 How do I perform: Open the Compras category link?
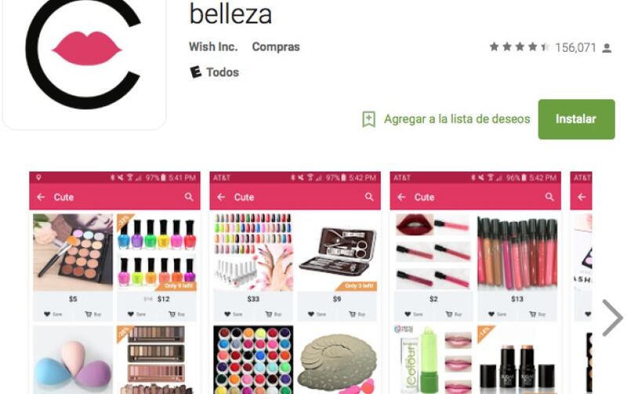276,47
